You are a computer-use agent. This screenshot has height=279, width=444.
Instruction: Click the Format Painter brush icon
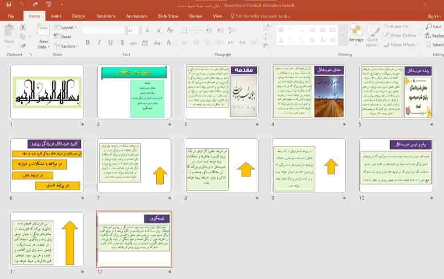point(23,46)
